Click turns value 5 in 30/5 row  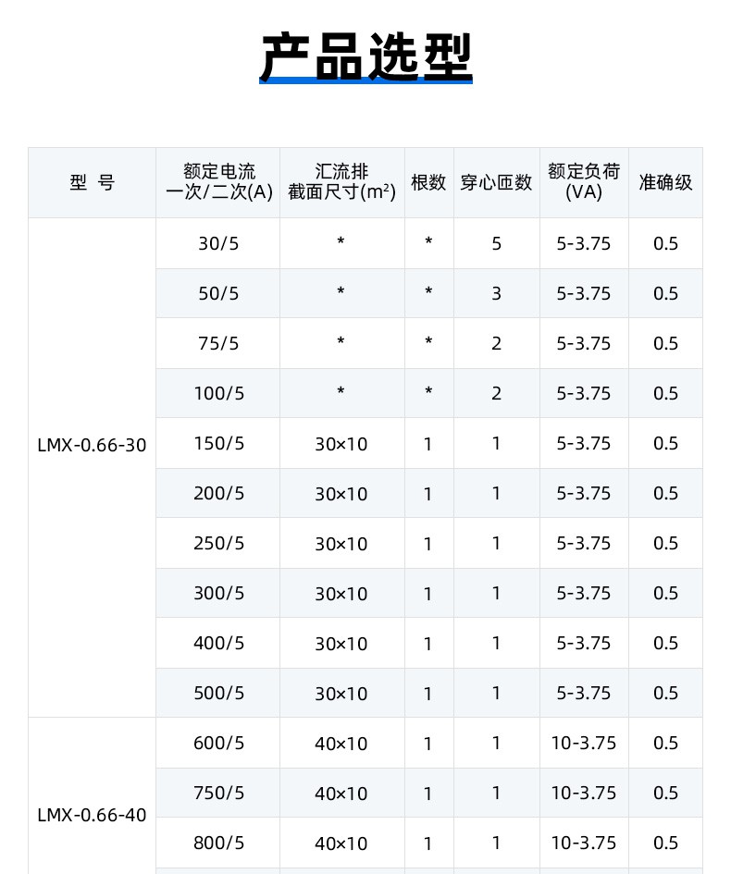click(x=496, y=243)
